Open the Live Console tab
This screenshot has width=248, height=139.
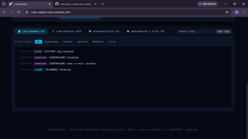pos(31,31)
